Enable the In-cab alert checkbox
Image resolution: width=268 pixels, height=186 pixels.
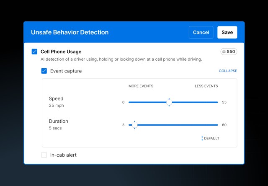click(44, 155)
